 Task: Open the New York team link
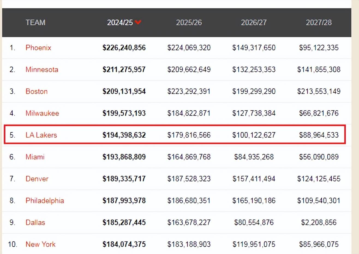[x=40, y=244]
